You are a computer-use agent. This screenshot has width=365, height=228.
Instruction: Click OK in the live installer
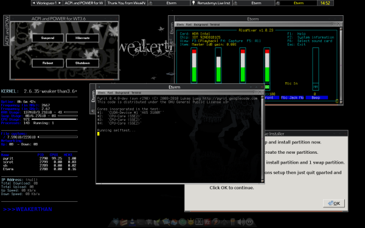[334, 203]
